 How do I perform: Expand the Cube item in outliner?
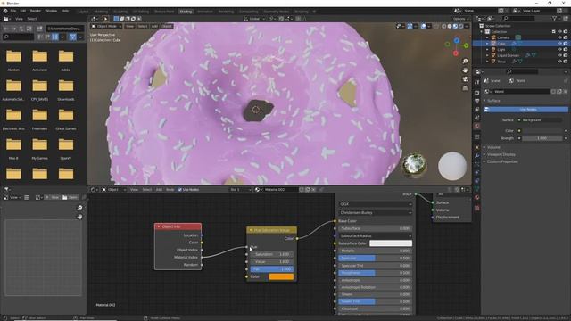(488, 44)
